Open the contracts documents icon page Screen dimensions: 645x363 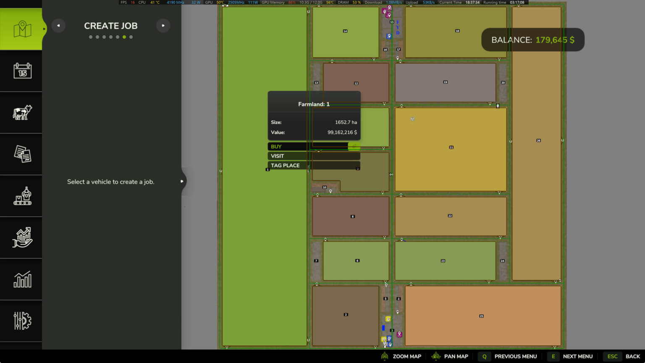[x=22, y=154]
